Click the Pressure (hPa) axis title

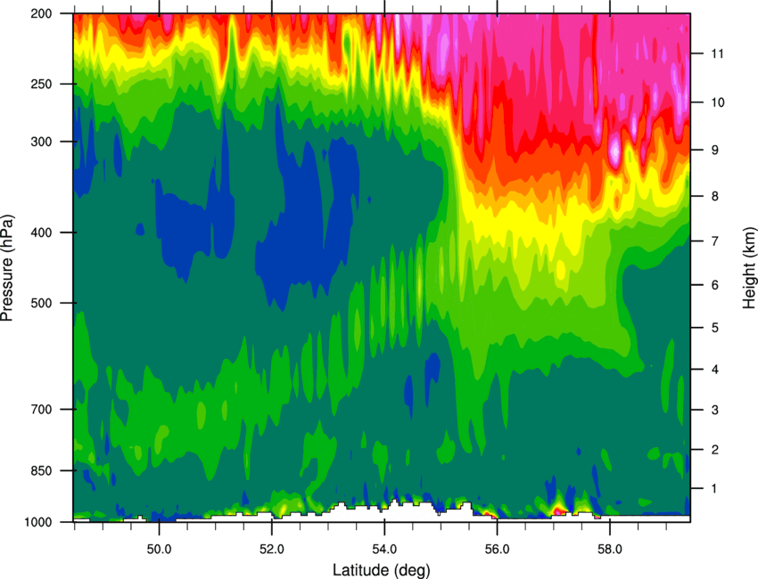[x=7, y=268]
